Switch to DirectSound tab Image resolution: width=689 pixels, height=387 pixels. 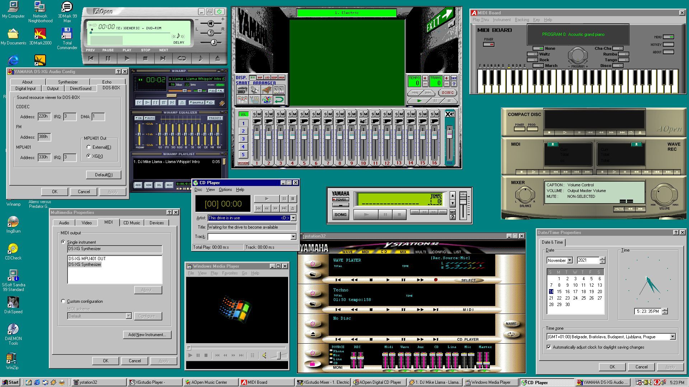(x=80, y=88)
